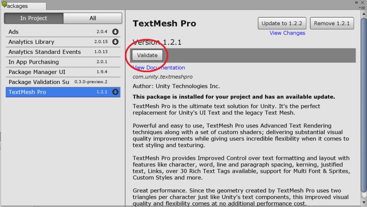Click the 1.0.13 version of Analytics Standard Events

(101, 52)
